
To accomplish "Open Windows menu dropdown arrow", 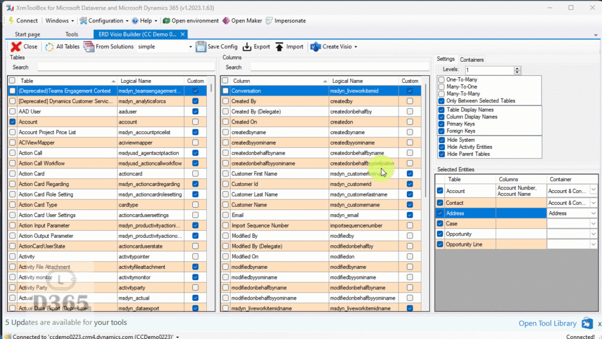I will [x=72, y=21].
